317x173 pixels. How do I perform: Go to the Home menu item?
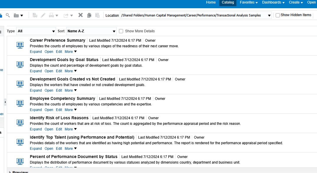click(211, 2)
